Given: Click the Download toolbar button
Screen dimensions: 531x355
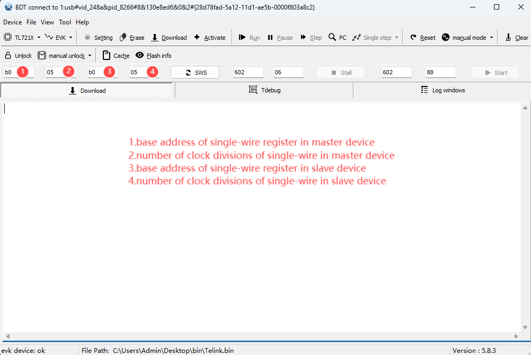Looking at the screenshot, I should (169, 37).
